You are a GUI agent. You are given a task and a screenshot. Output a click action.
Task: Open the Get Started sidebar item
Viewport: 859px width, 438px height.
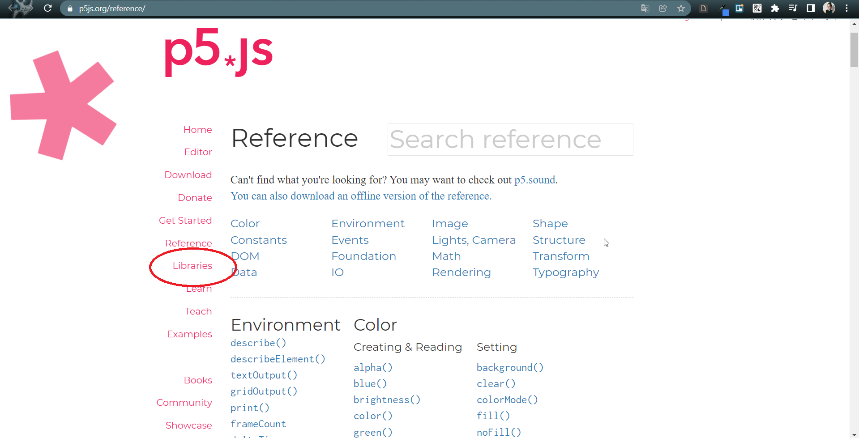[185, 221]
